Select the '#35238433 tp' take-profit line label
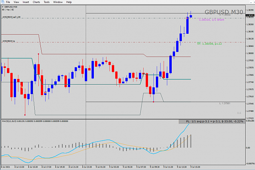Screen dimensions: 255x170 pyautogui.click(x=9, y=41)
